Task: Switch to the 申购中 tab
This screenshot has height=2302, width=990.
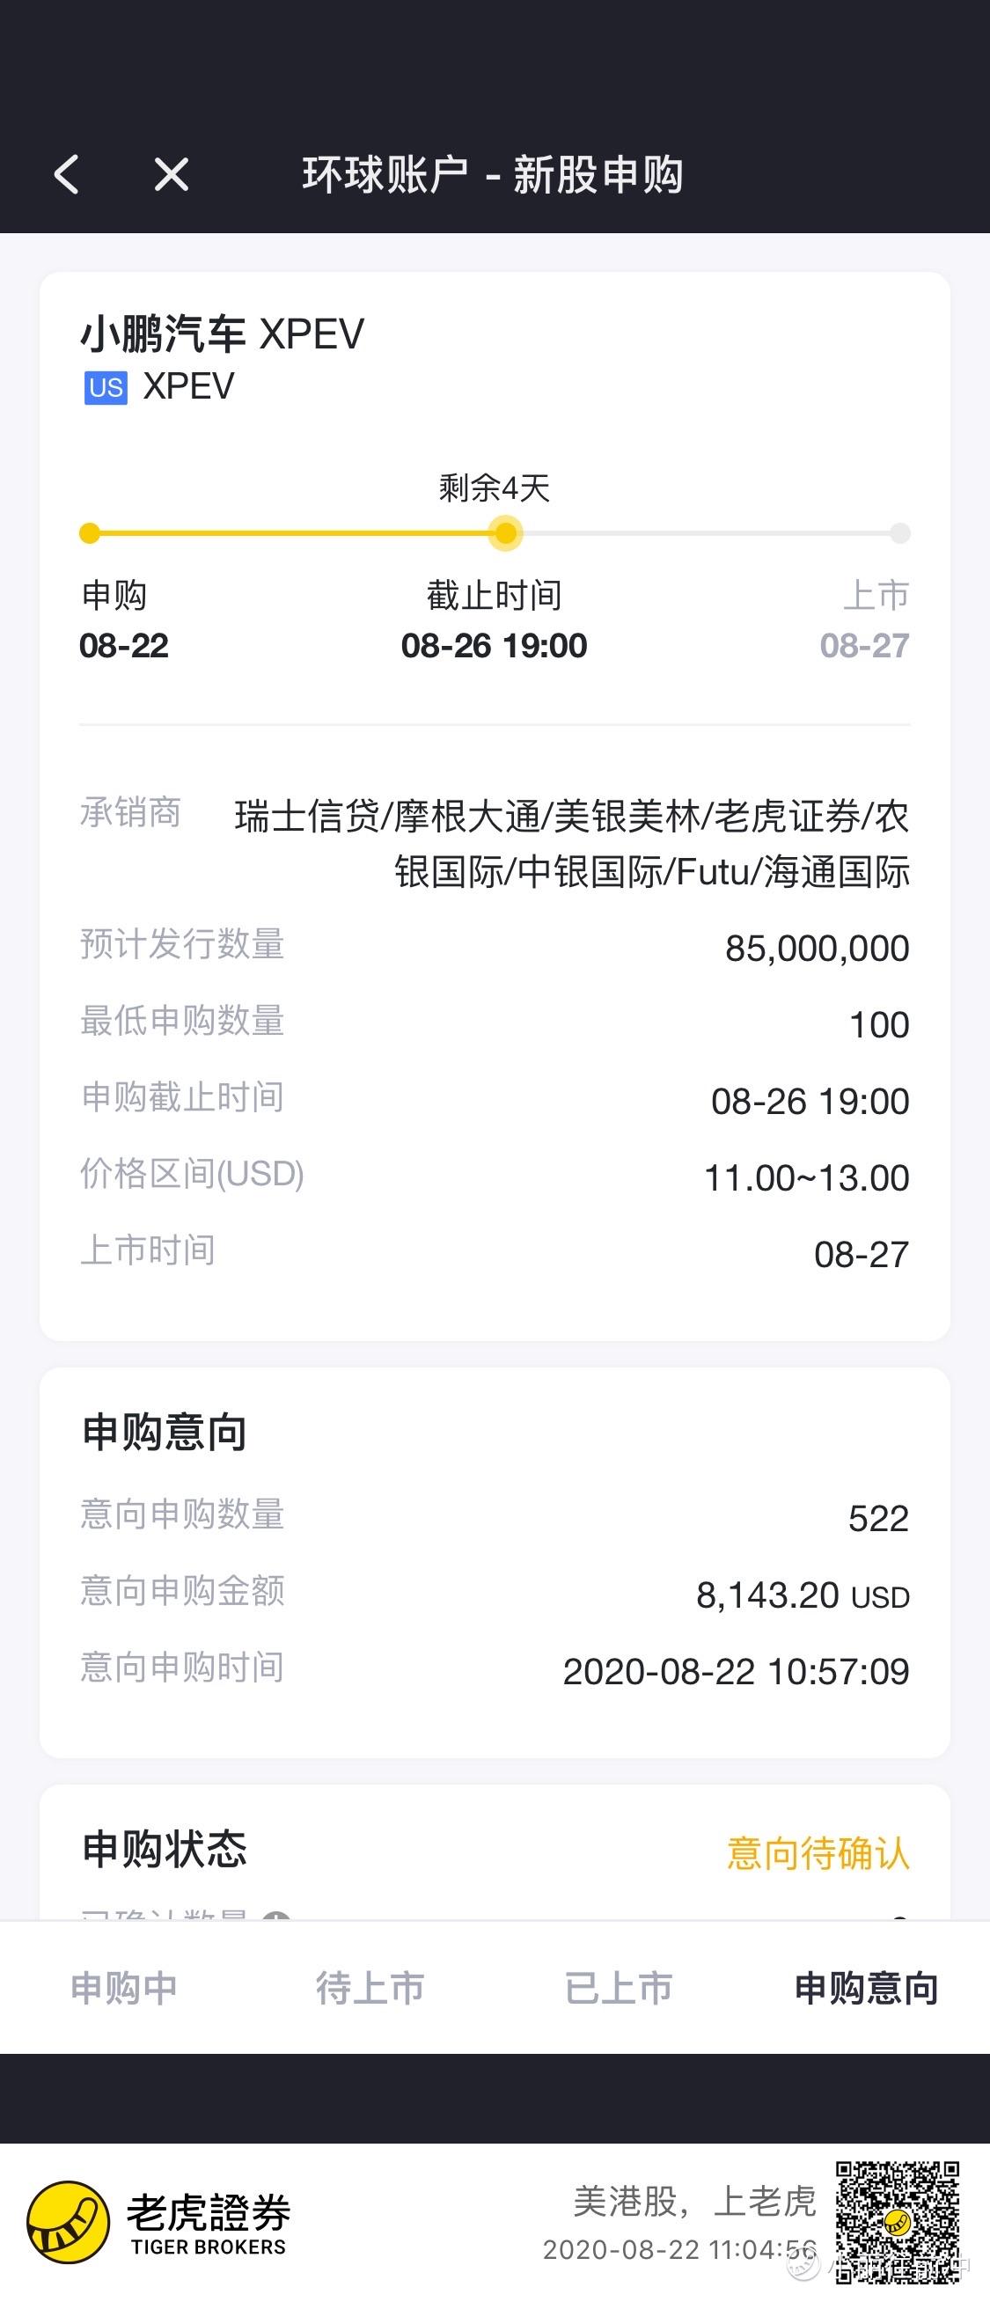Action: pos(124,1989)
